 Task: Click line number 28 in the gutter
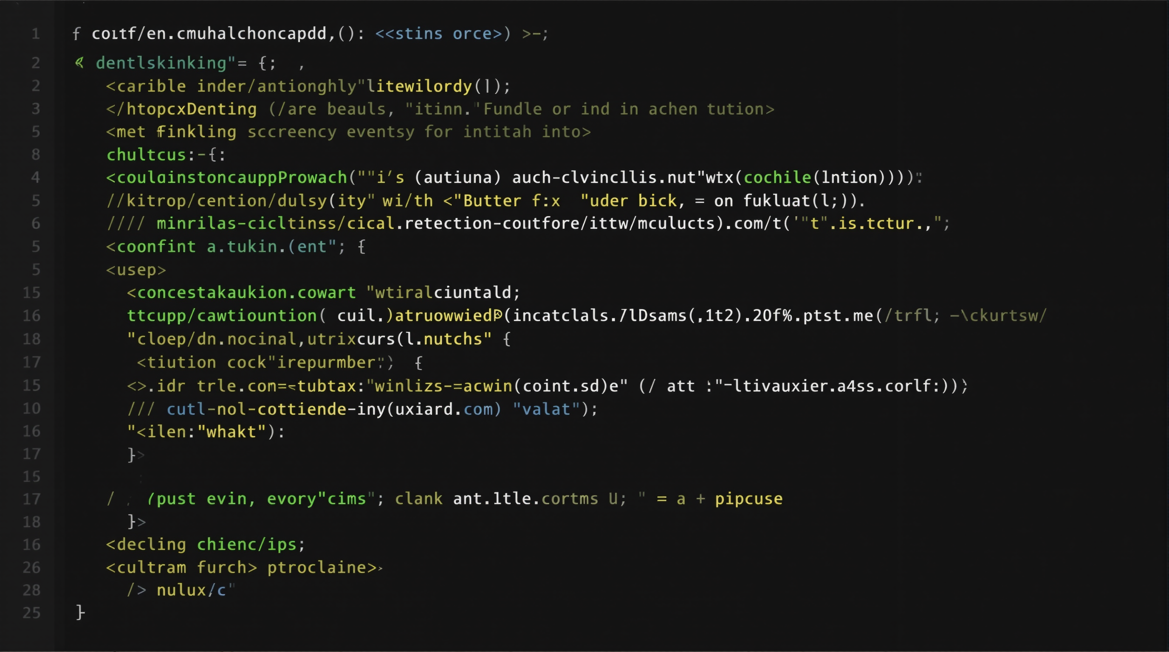click(x=32, y=590)
